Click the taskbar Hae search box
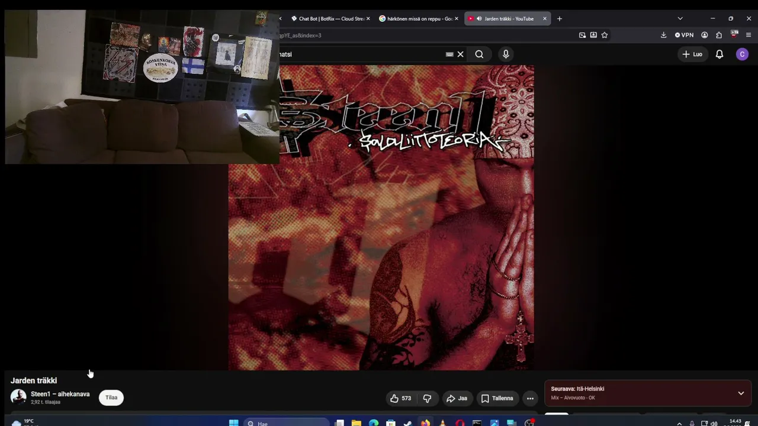This screenshot has width=758, height=426. coord(287,423)
